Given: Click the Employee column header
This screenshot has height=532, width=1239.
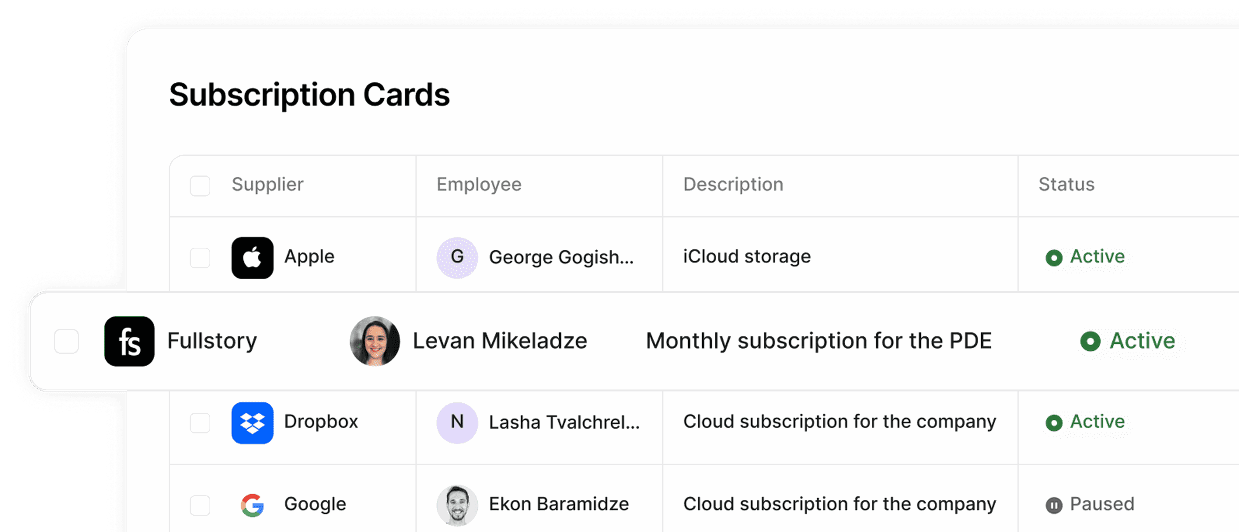Looking at the screenshot, I should pyautogui.click(x=479, y=184).
